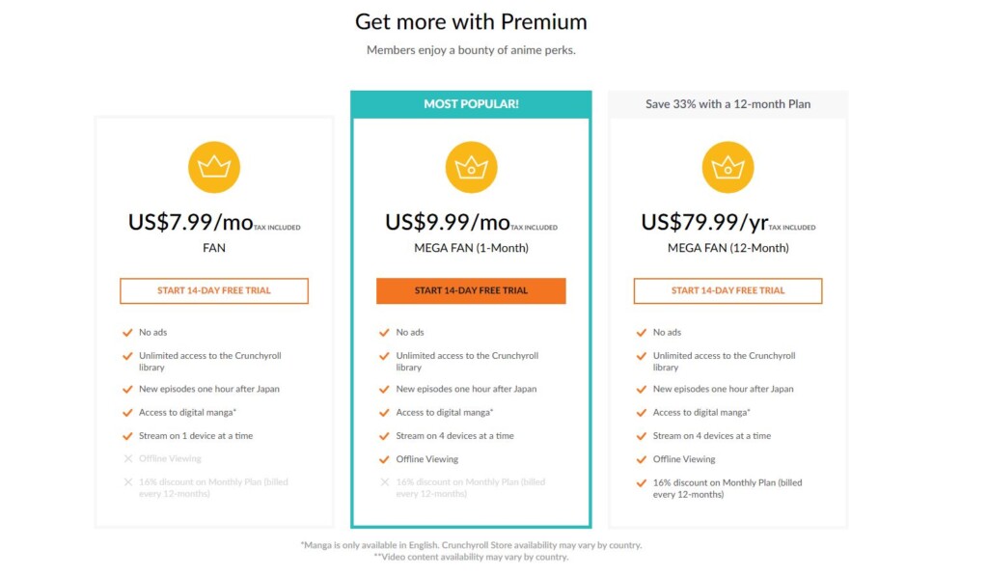Screen dimensions: 988x575
Task: Click the checkmark beside 1-Month Offline Viewing
Action: 384,459
